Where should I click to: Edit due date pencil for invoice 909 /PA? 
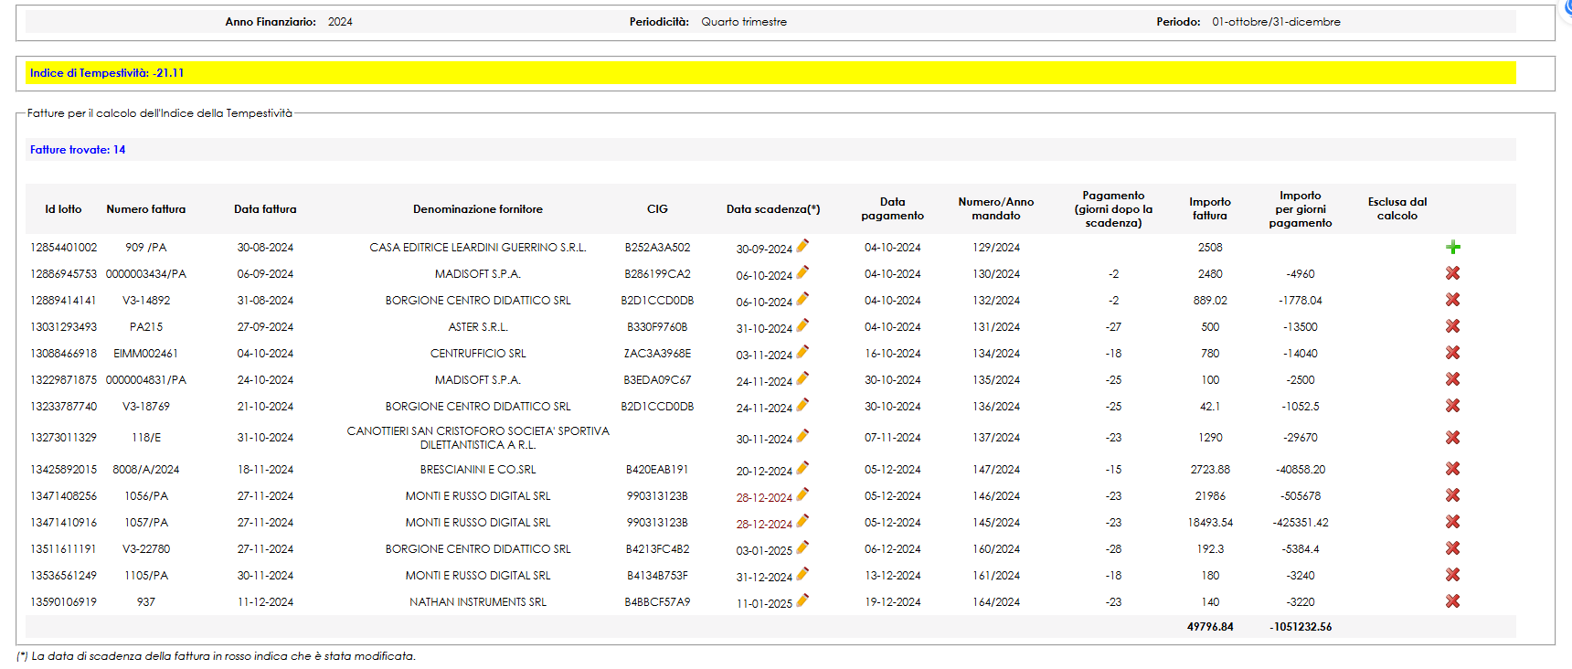pyautogui.click(x=802, y=246)
